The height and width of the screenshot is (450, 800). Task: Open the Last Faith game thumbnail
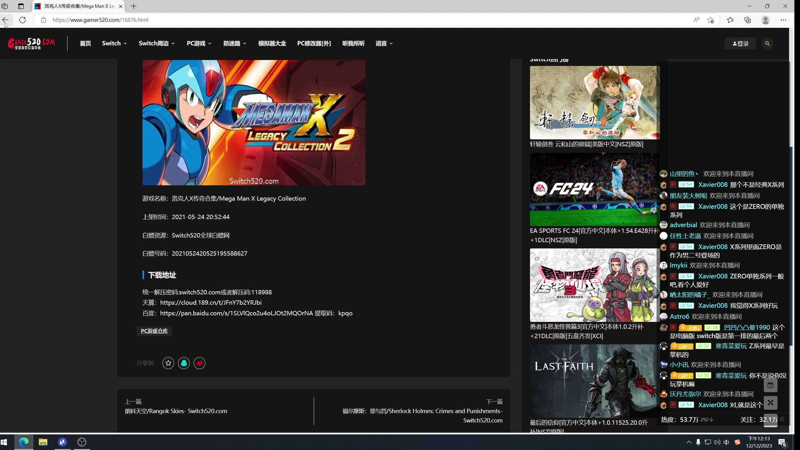[595, 381]
